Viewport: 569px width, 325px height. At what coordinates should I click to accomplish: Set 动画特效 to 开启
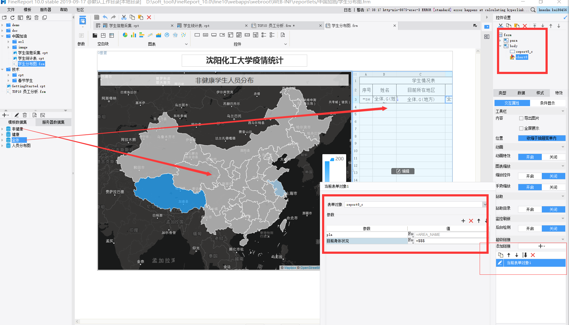click(x=530, y=157)
